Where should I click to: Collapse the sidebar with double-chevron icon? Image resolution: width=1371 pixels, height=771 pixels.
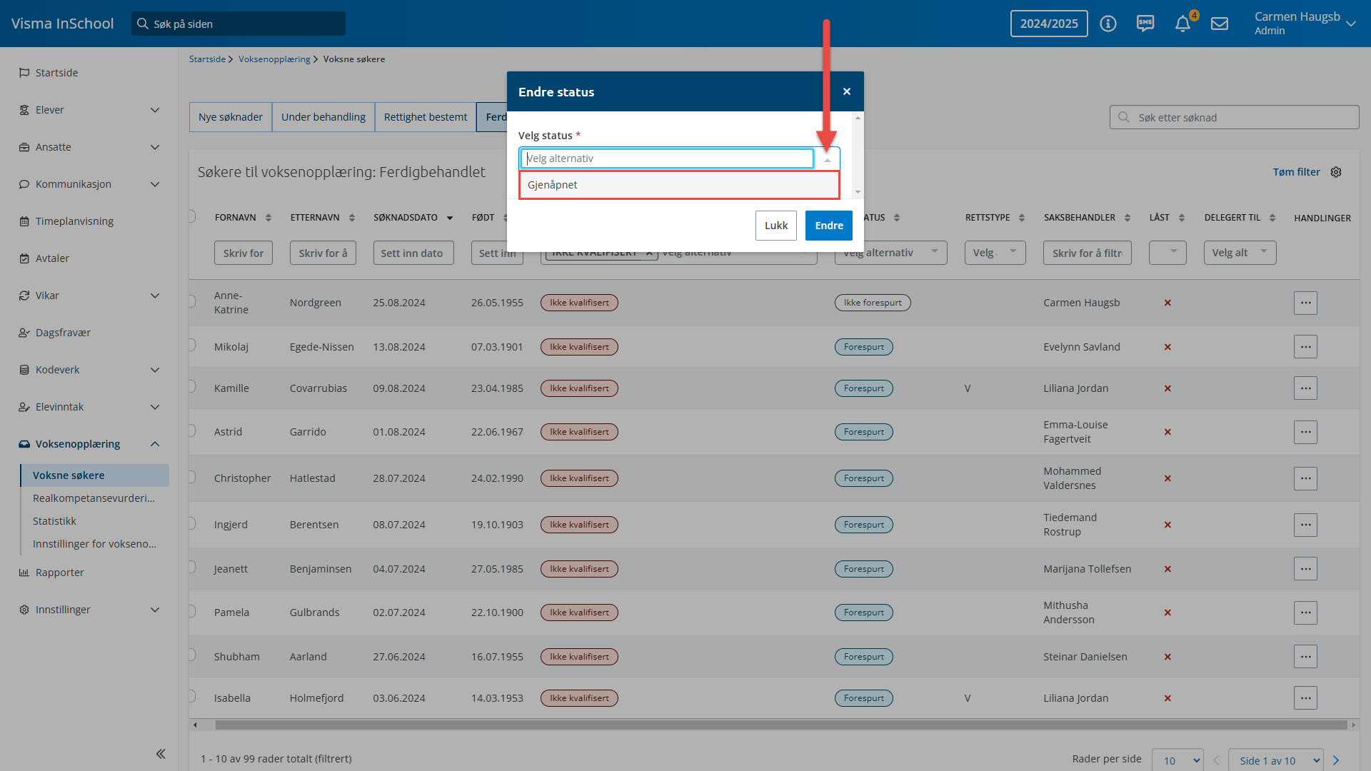[161, 754]
